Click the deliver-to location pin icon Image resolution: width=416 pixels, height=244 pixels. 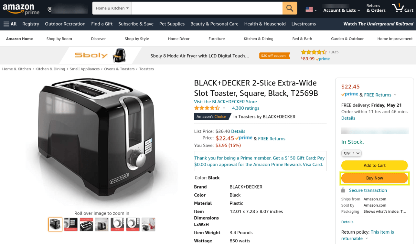(x=49, y=10)
